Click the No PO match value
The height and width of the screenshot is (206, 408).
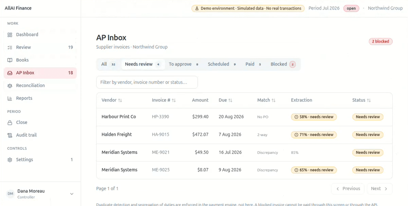tap(263, 117)
